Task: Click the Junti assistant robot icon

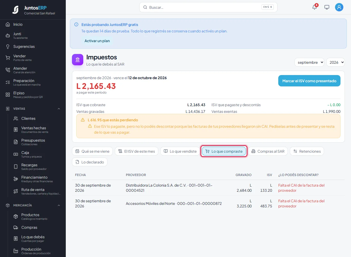Action: tap(8, 36)
